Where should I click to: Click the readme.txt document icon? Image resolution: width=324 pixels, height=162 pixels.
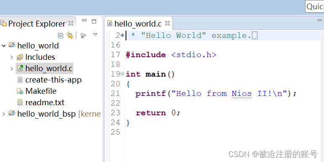tap(20, 102)
